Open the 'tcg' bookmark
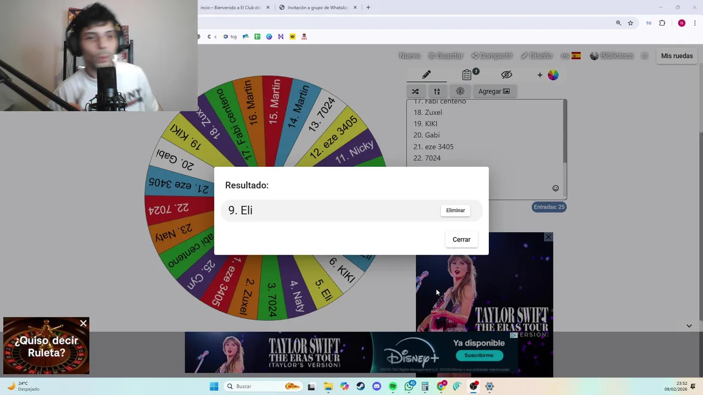703x395 pixels. [230, 37]
